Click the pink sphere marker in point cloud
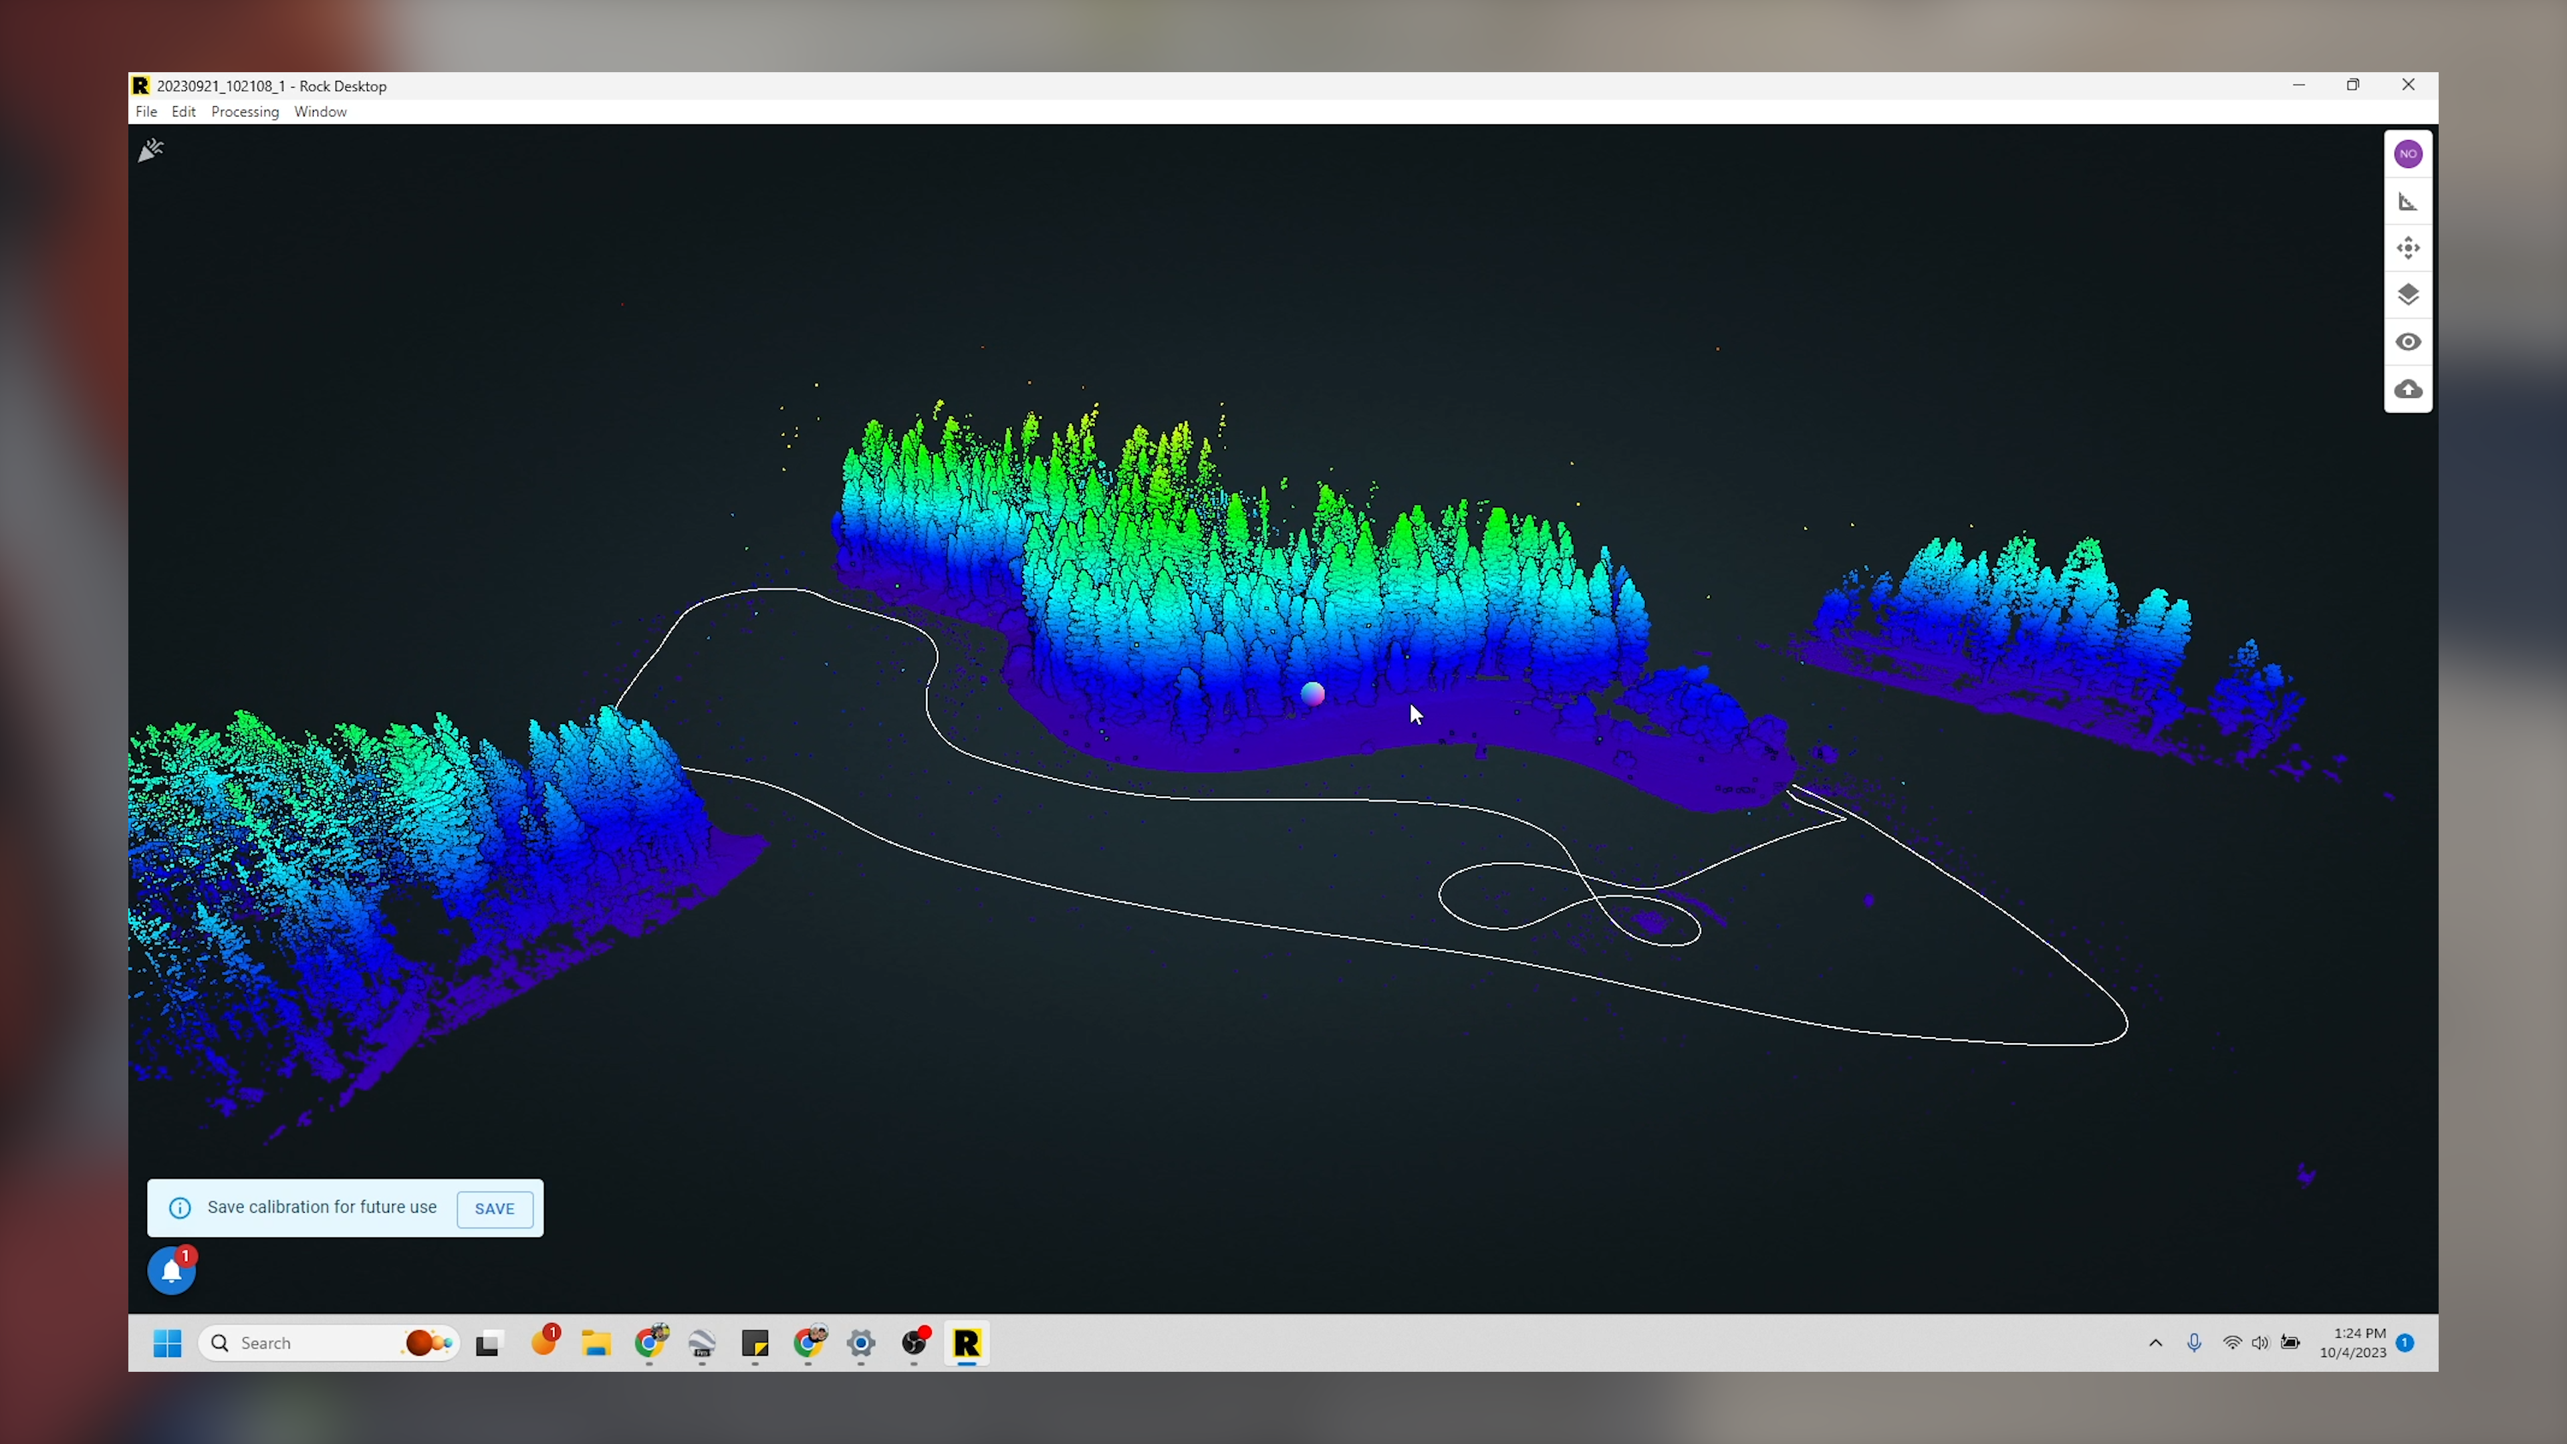The width and height of the screenshot is (2567, 1444). point(1312,694)
